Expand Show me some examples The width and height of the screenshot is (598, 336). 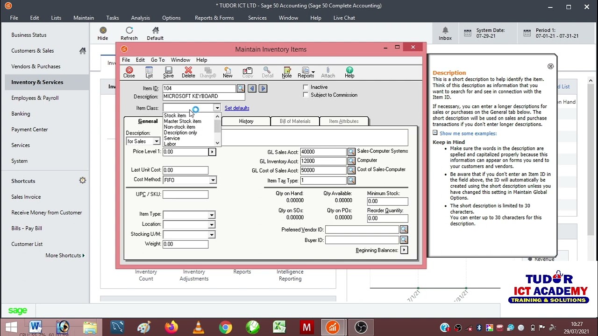coord(468,133)
